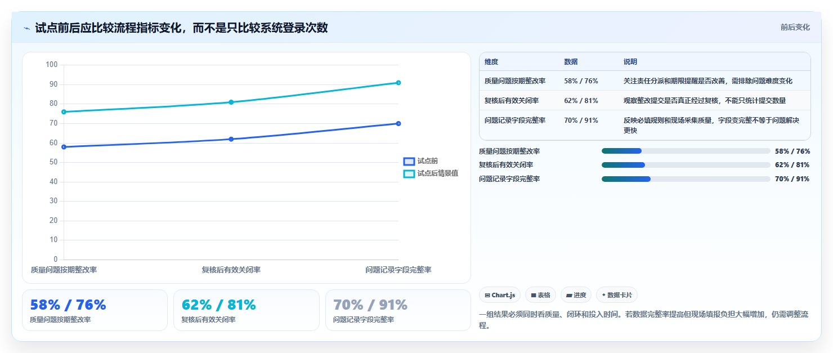The height and width of the screenshot is (353, 833).
Task: Click the table data cell 62% / 81%
Action: click(x=581, y=100)
